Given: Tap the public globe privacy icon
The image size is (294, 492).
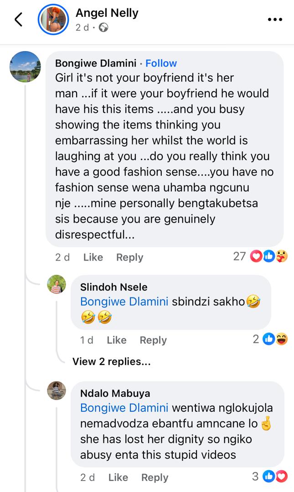Looking at the screenshot, I should pos(103,28).
